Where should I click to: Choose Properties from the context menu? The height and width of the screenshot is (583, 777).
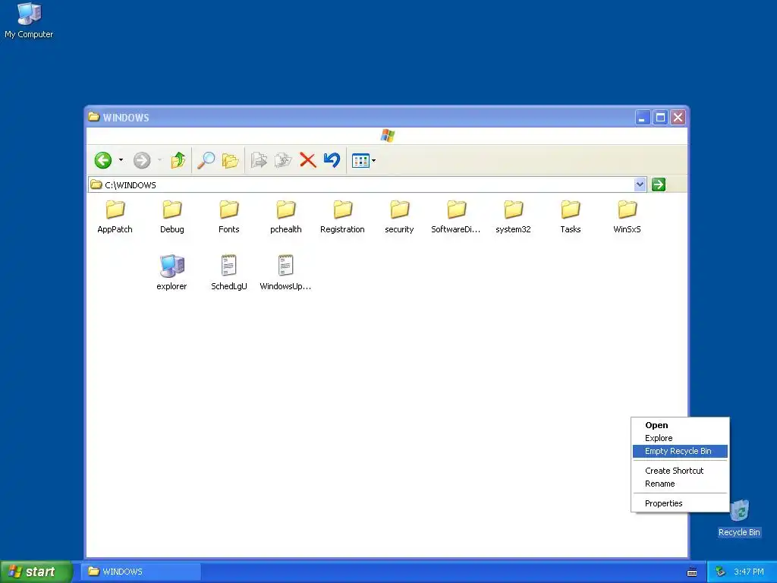click(680, 504)
